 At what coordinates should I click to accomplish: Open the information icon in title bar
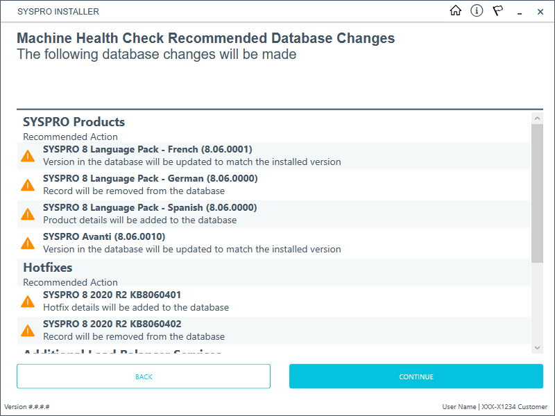point(477,11)
